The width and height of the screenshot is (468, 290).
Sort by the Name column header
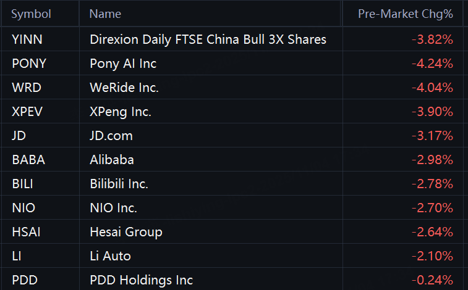click(105, 14)
